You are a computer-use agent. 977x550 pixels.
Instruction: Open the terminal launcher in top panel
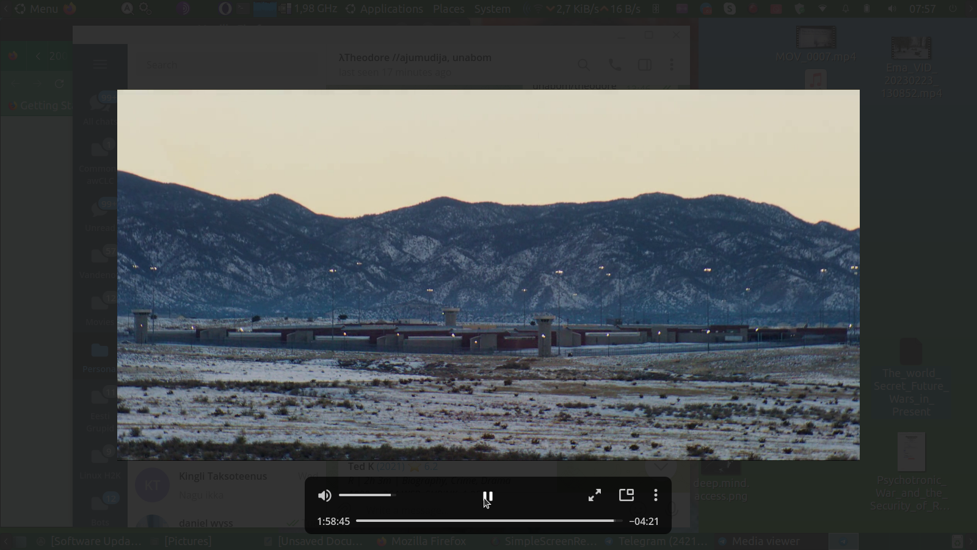click(243, 9)
